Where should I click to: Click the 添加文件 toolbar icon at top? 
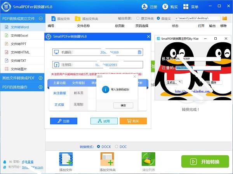pyautogui.click(x=53, y=19)
